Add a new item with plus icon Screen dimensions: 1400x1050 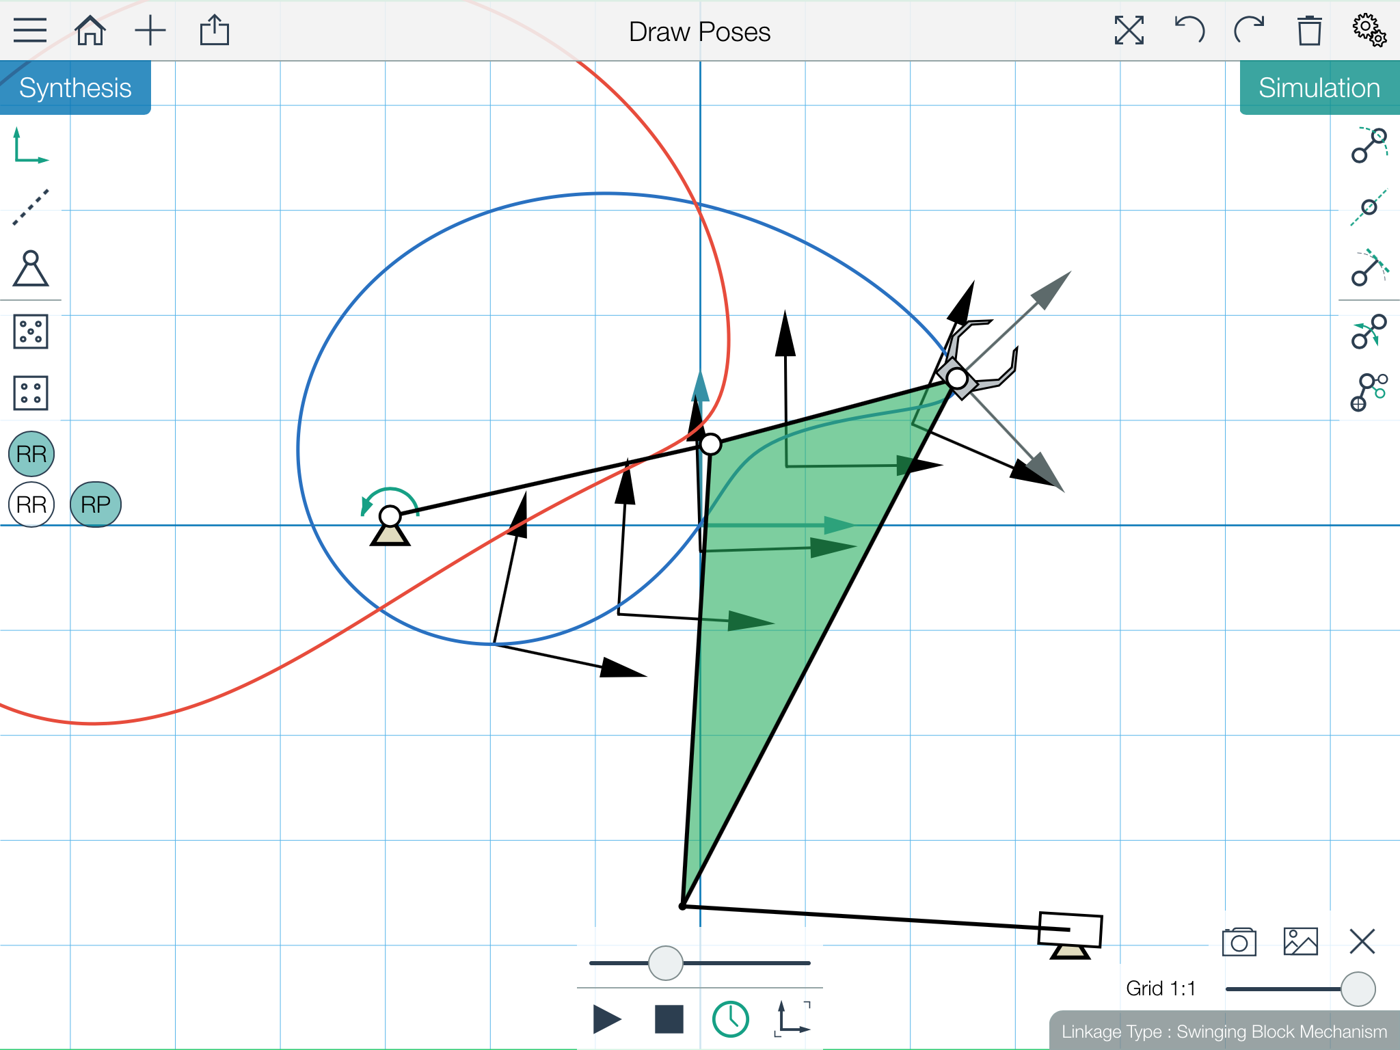click(x=150, y=31)
